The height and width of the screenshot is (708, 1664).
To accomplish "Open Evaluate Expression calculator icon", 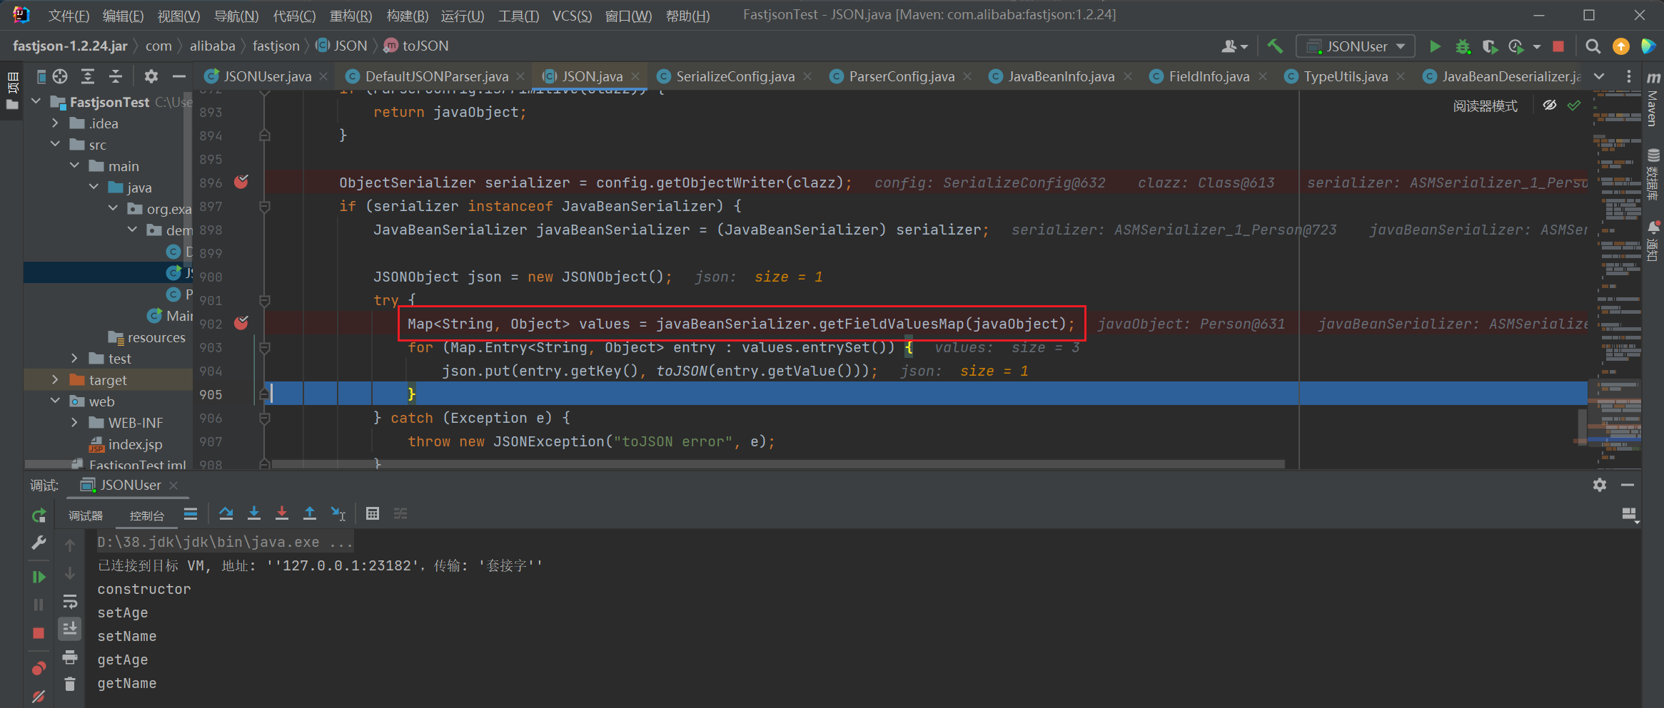I will [x=373, y=513].
